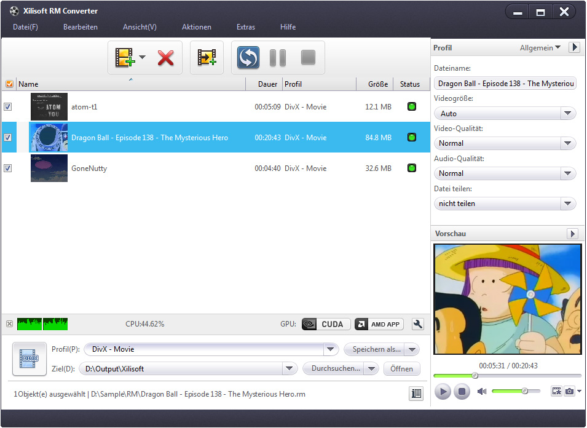Expand the Profil panel arrow button

pos(574,47)
